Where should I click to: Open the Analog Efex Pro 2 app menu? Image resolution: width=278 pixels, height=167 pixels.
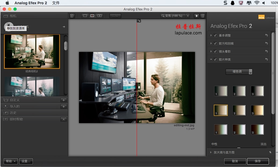(x=31, y=3)
